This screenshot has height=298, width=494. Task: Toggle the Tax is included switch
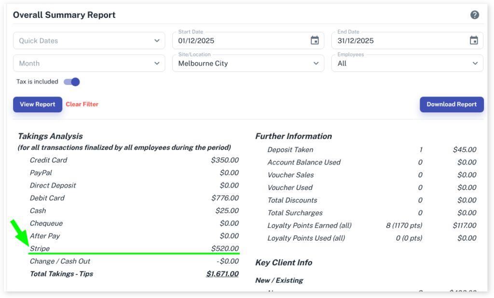[72, 82]
